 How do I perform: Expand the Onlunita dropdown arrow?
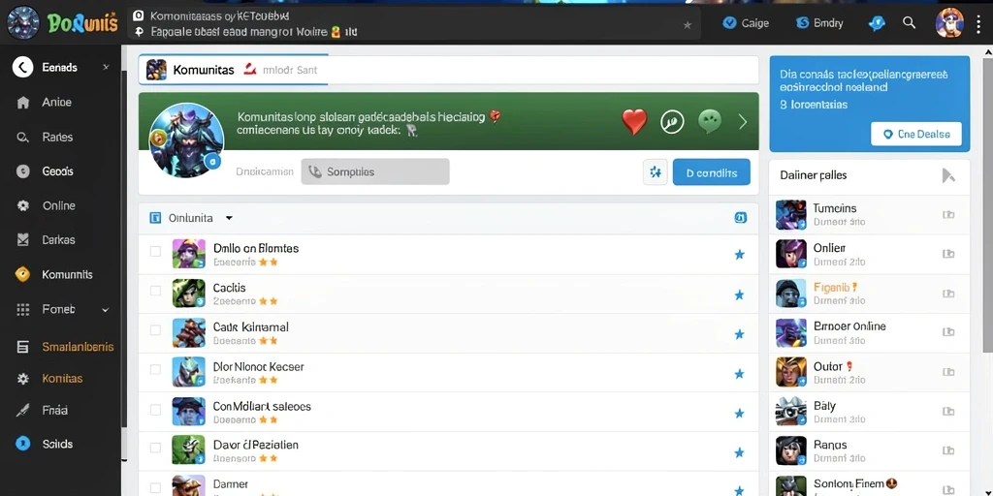click(x=229, y=218)
